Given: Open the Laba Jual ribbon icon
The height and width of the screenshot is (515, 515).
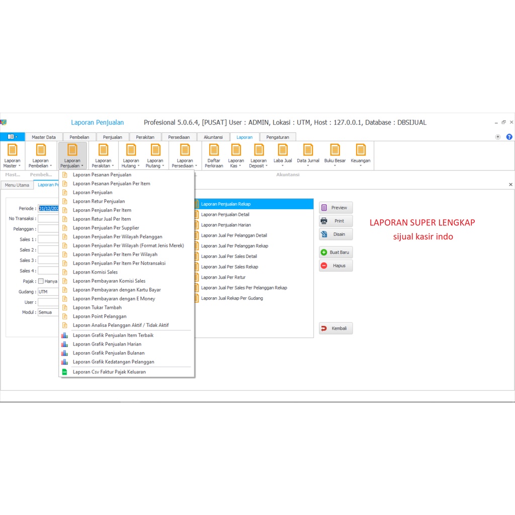Looking at the screenshot, I should [283, 156].
